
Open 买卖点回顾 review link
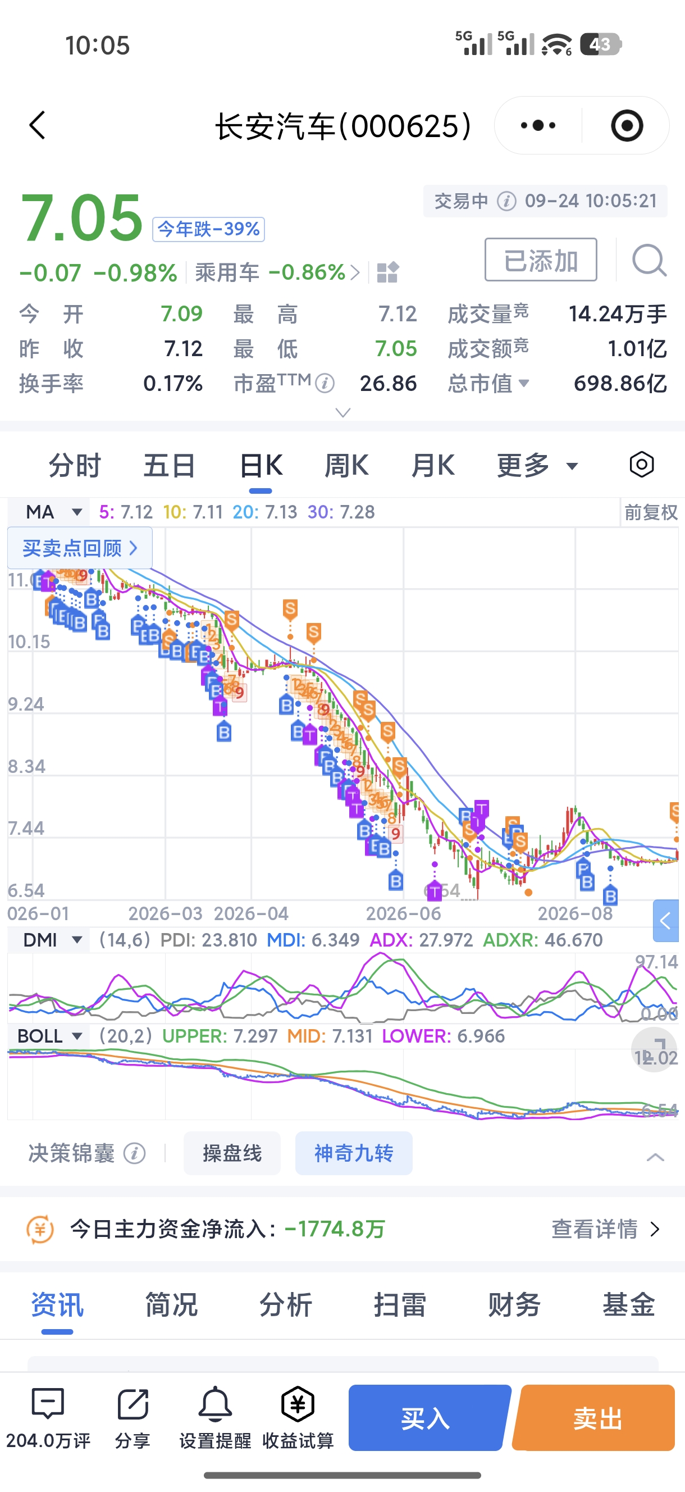point(80,547)
